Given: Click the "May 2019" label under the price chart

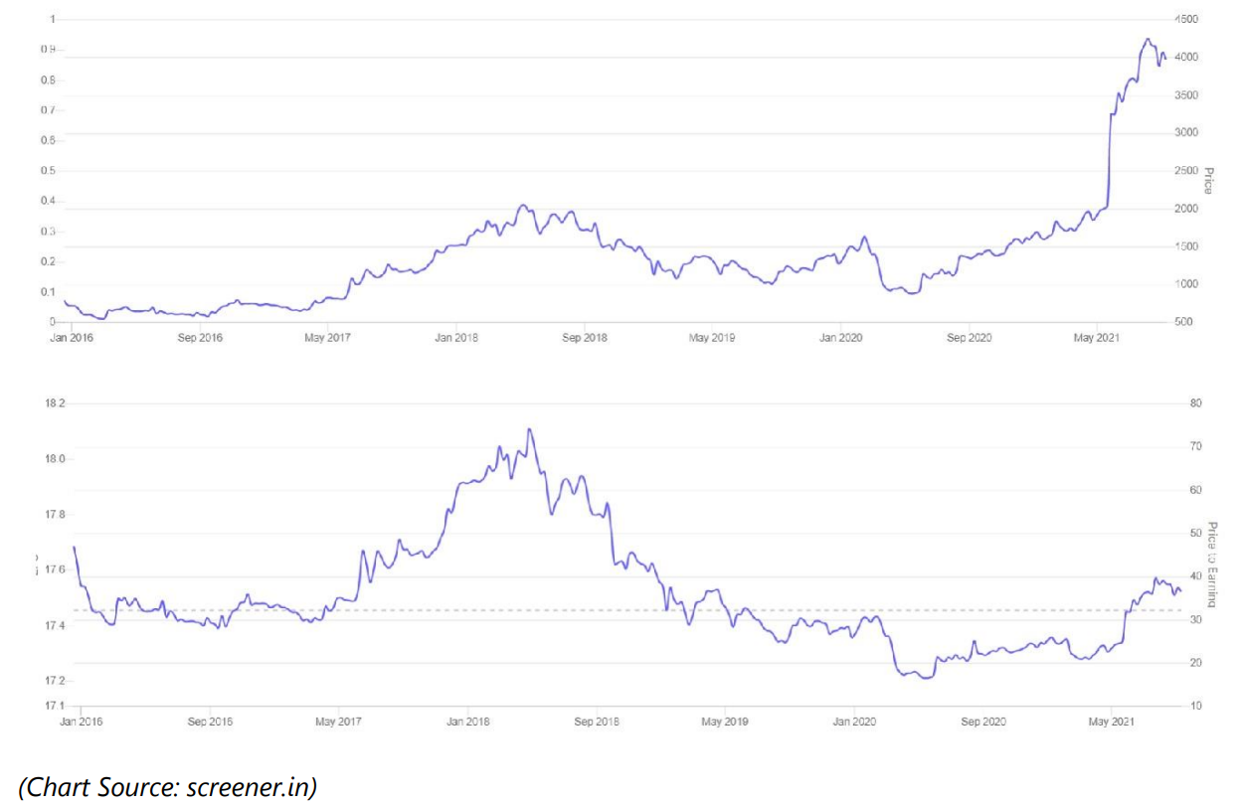Looking at the screenshot, I should coord(712,338).
